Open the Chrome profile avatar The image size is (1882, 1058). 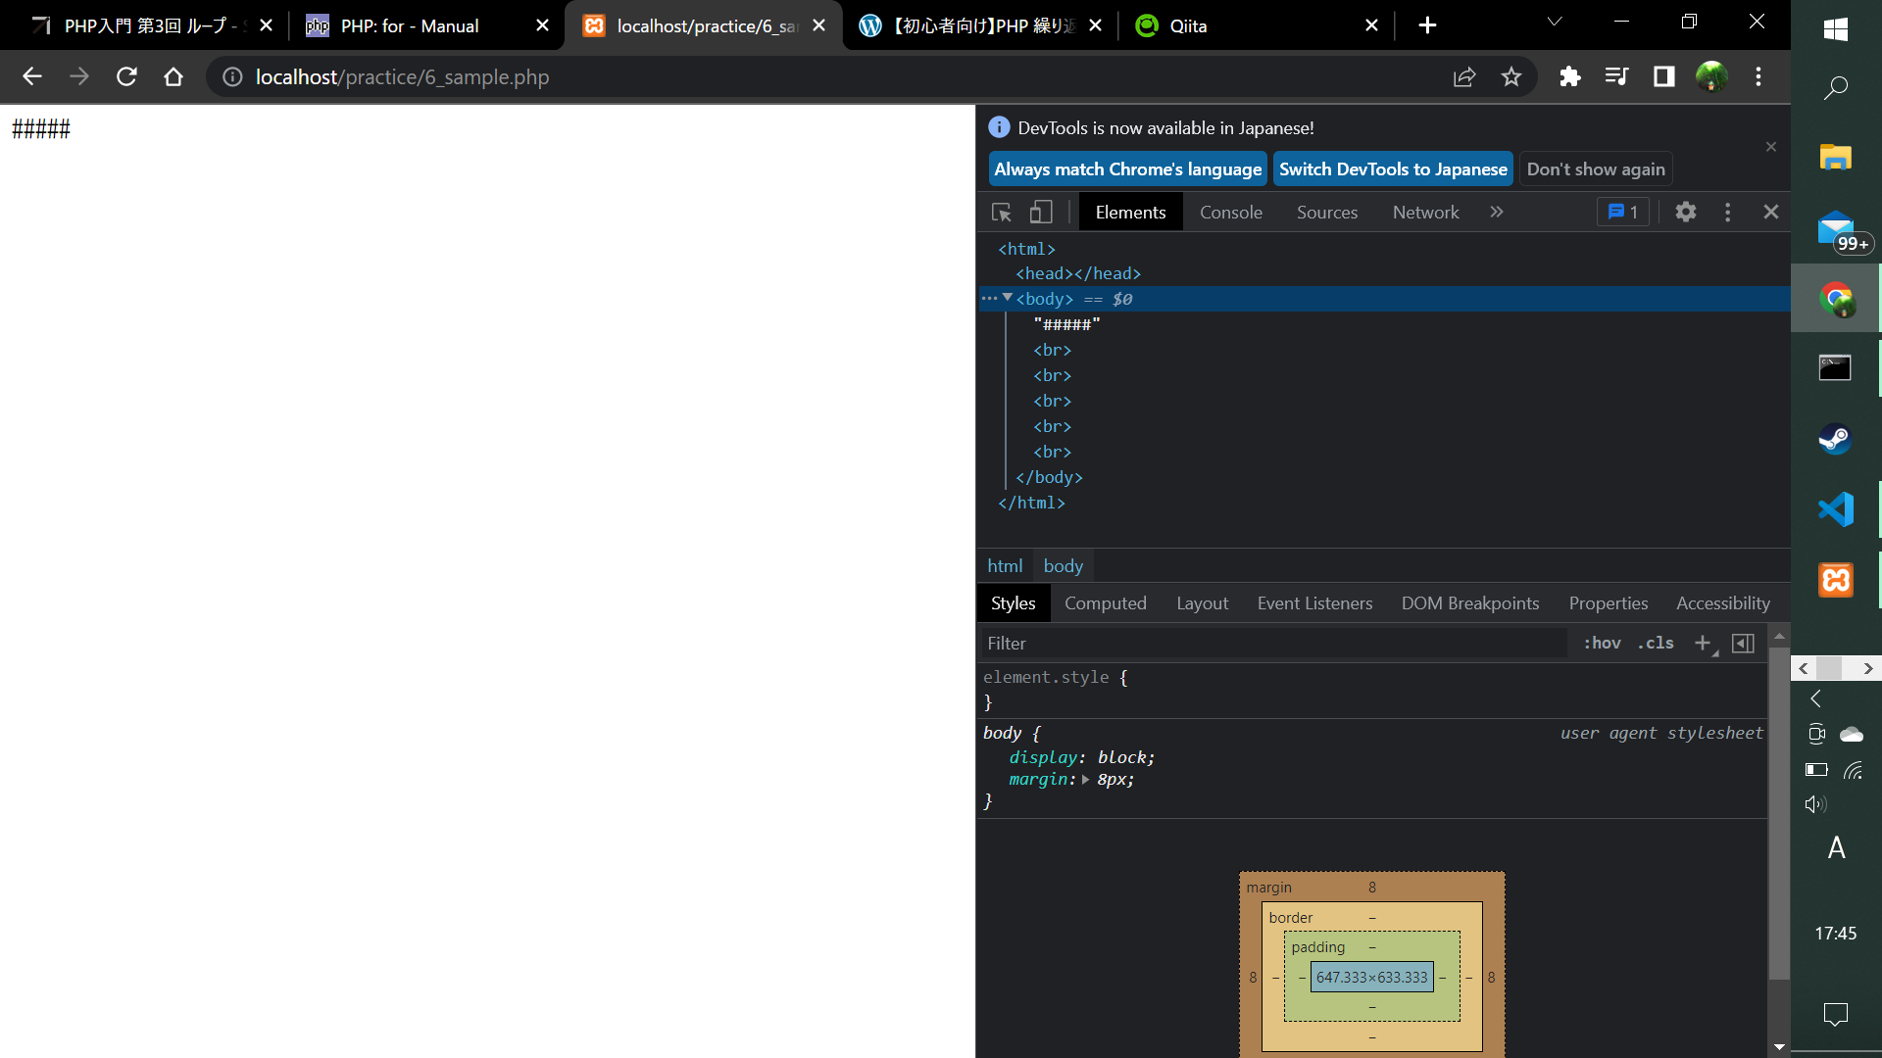coord(1711,76)
